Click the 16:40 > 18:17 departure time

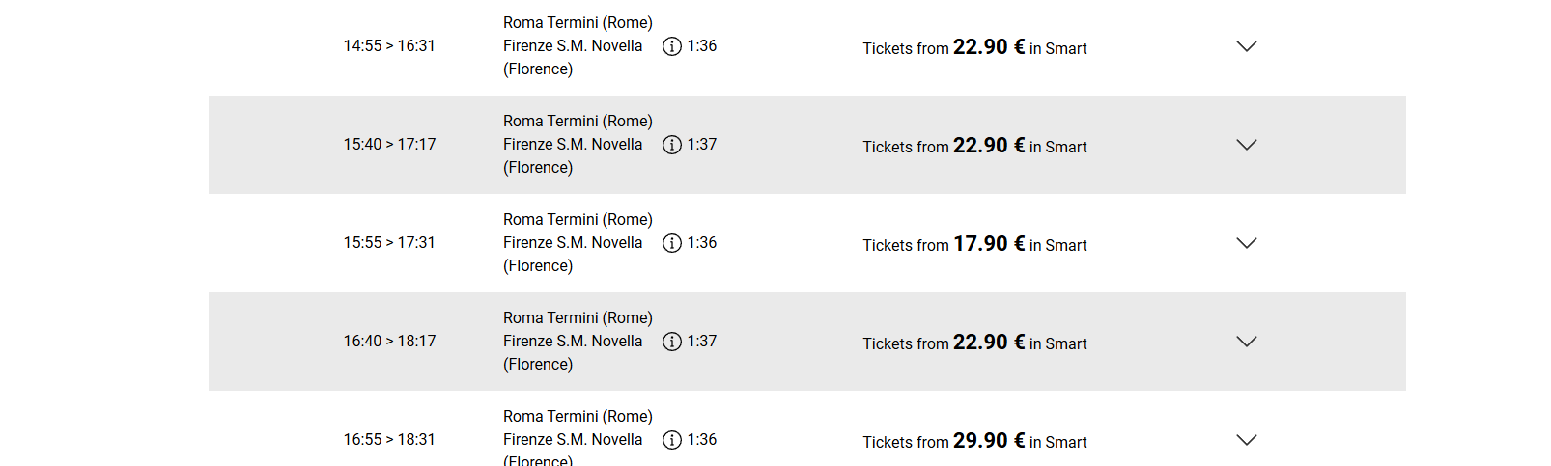[389, 342]
